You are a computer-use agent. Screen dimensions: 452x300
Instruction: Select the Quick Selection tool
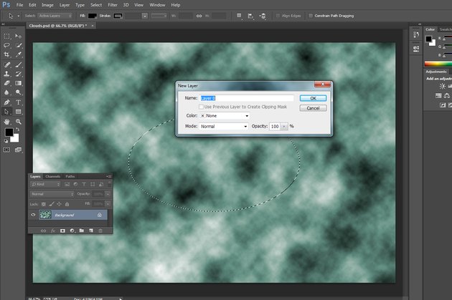[19, 45]
